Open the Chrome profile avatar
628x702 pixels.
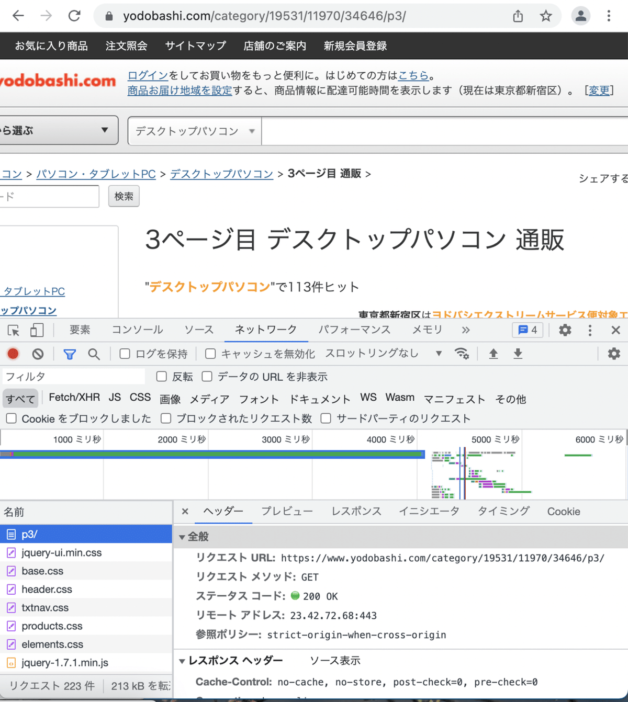pos(580,16)
